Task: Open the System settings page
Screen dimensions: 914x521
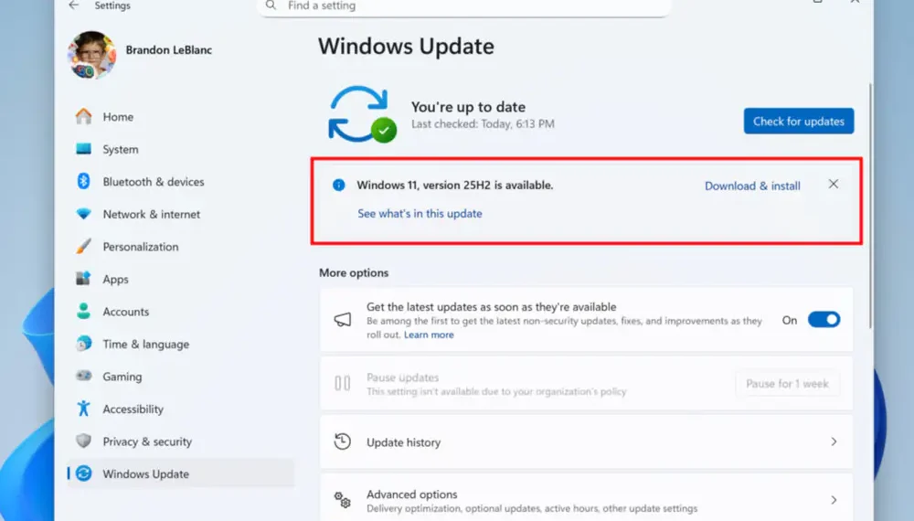Action: coord(120,150)
